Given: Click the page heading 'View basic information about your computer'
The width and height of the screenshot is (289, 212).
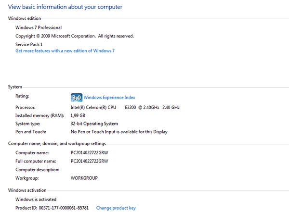Looking at the screenshot, I should click(x=65, y=7).
